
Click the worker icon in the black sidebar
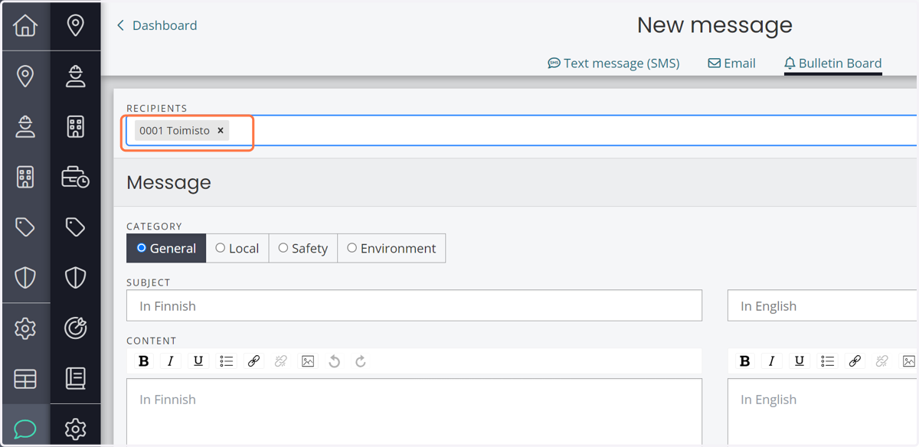pyautogui.click(x=75, y=76)
